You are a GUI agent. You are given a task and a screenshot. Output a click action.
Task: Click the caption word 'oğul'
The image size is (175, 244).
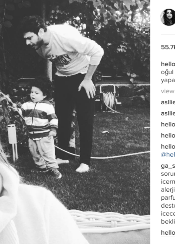(167, 72)
